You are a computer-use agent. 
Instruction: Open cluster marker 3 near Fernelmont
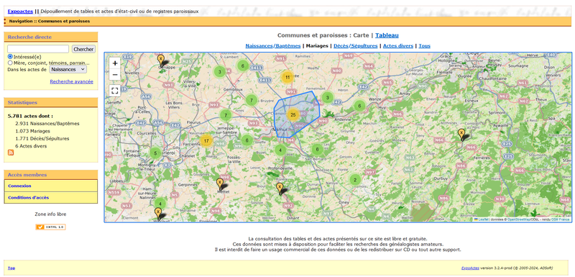pos(327,97)
